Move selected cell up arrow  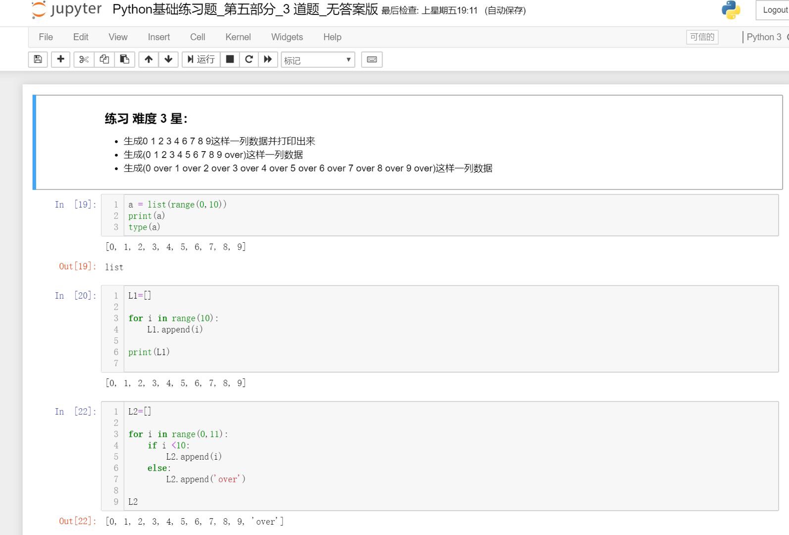pyautogui.click(x=148, y=59)
